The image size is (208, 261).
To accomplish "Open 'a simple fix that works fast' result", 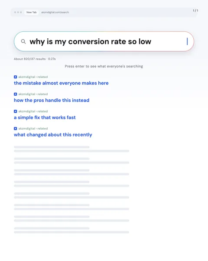I will pos(45,117).
